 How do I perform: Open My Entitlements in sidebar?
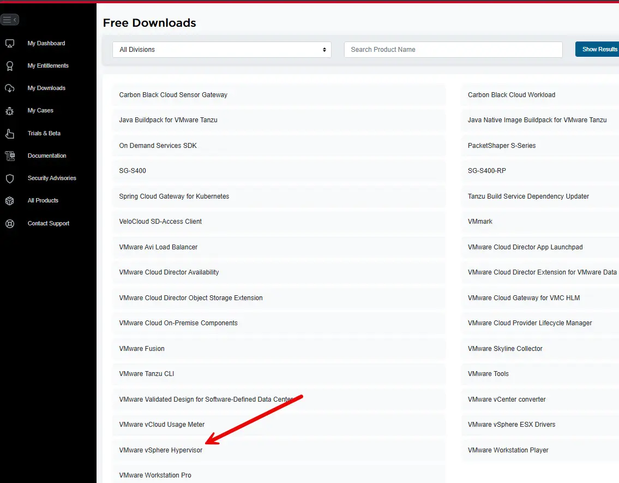[48, 65]
